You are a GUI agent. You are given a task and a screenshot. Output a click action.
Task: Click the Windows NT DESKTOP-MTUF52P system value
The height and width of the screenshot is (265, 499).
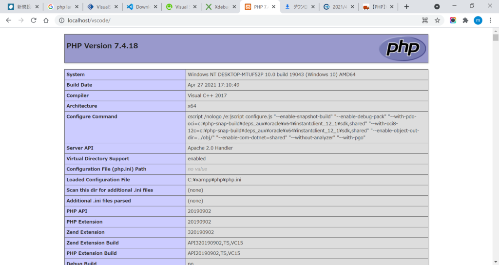(271, 75)
